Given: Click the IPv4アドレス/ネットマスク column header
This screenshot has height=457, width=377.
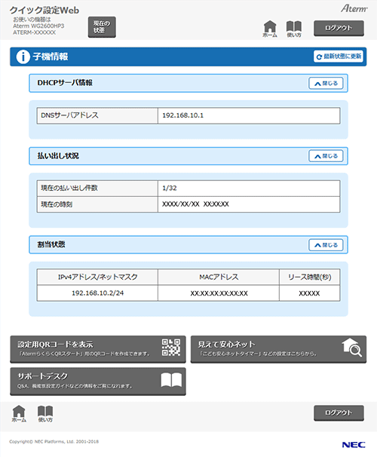Looking at the screenshot, I should click(97, 277).
